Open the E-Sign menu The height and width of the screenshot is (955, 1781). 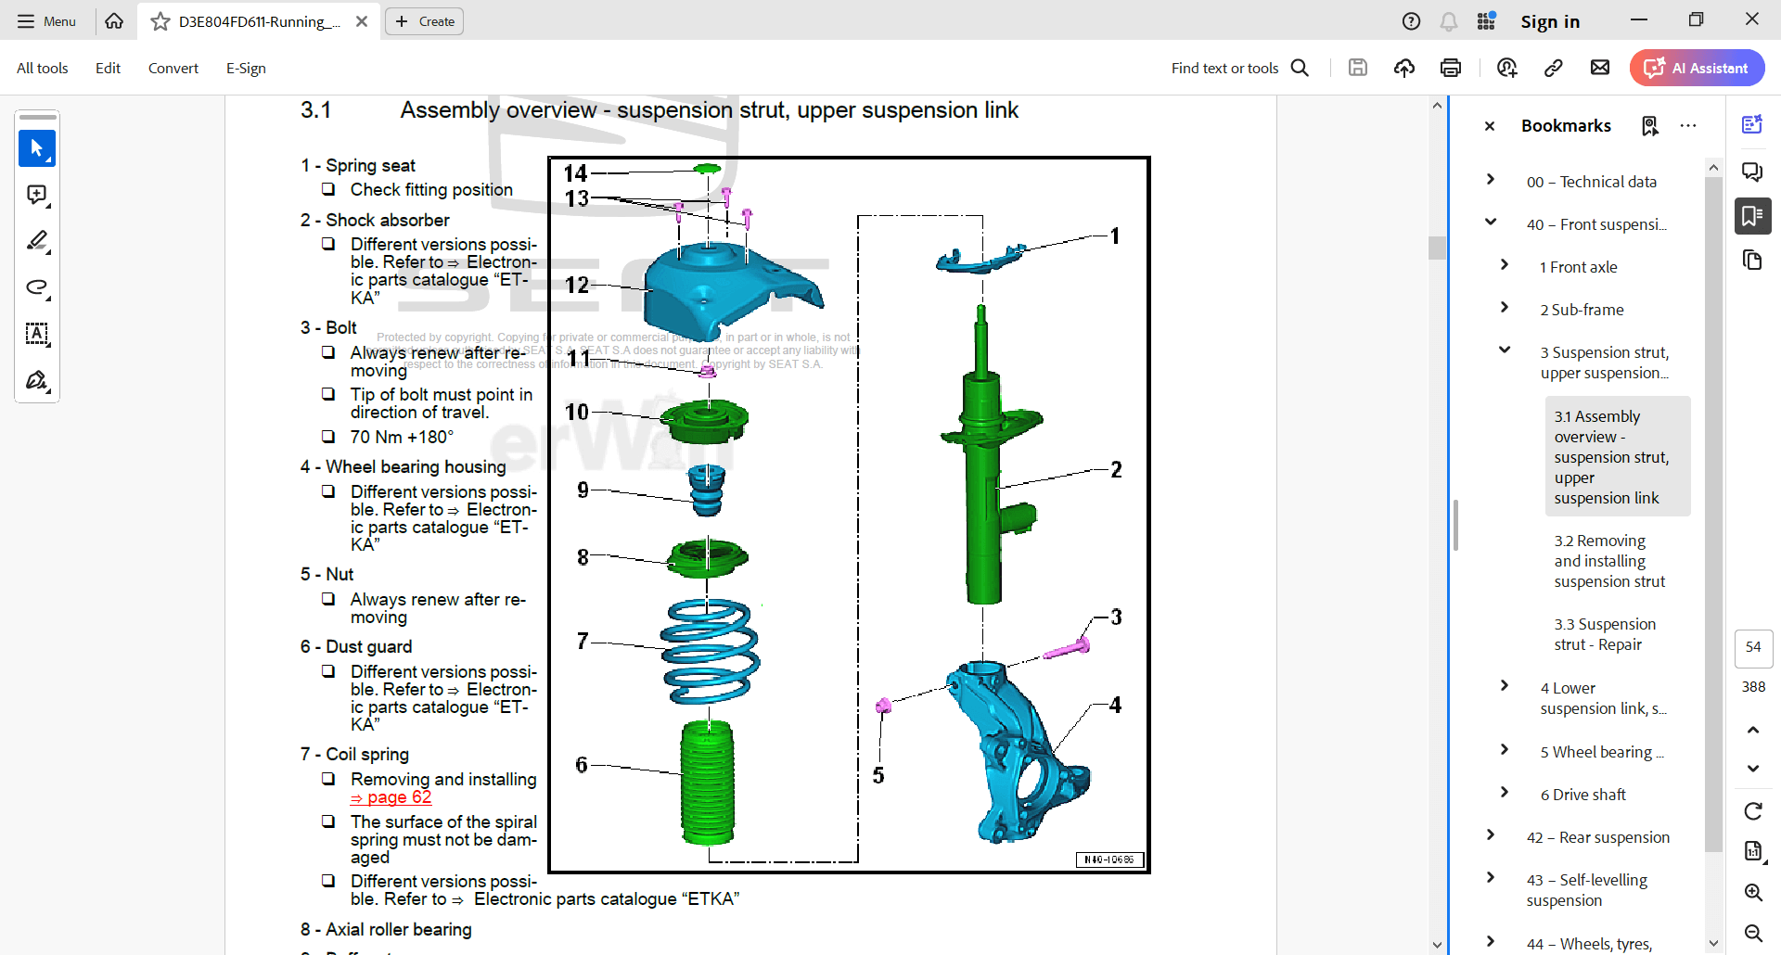coord(246,68)
